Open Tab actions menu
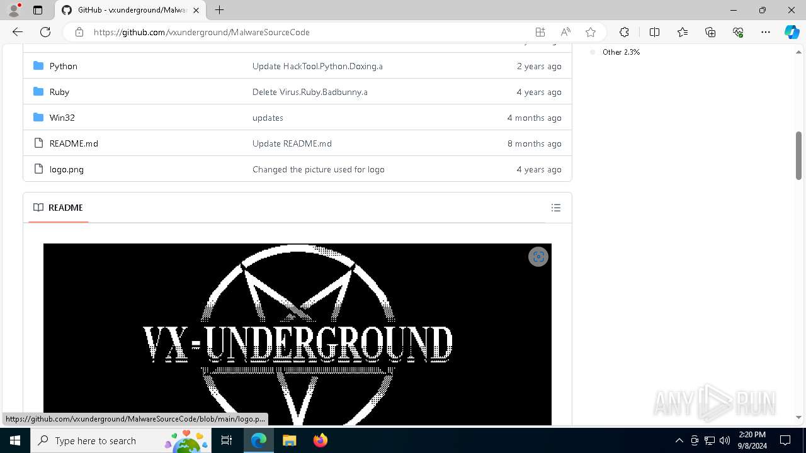This screenshot has height=453, width=806. point(38,10)
